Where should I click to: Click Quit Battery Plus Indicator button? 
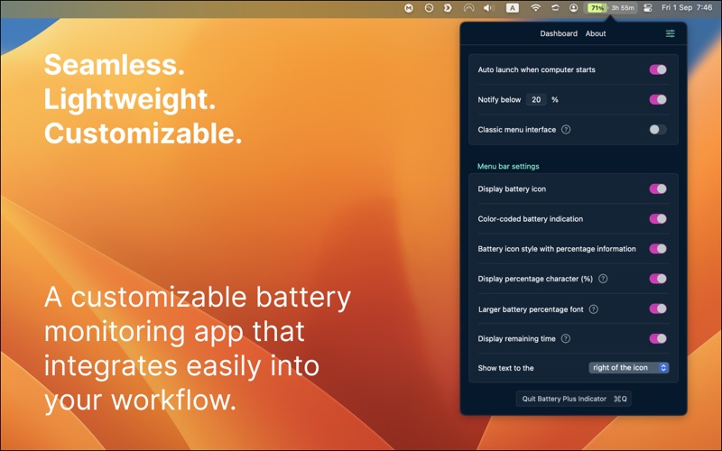point(573,399)
